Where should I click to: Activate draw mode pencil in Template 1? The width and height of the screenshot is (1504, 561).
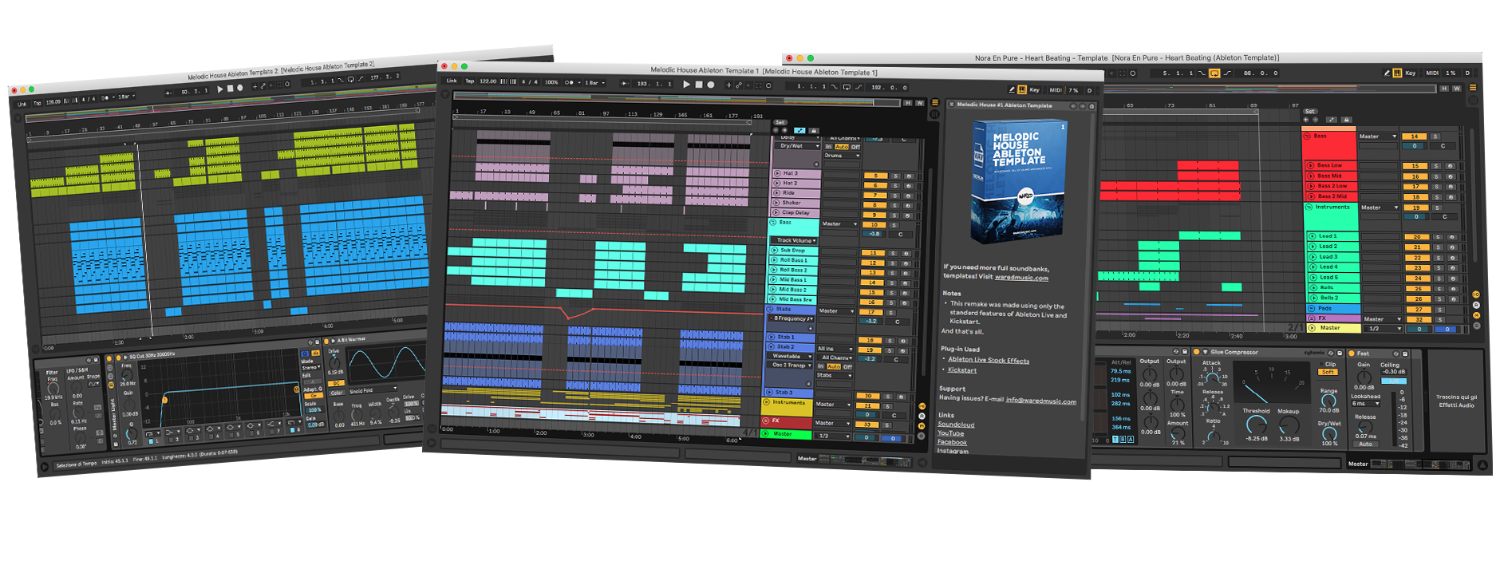(x=1012, y=89)
